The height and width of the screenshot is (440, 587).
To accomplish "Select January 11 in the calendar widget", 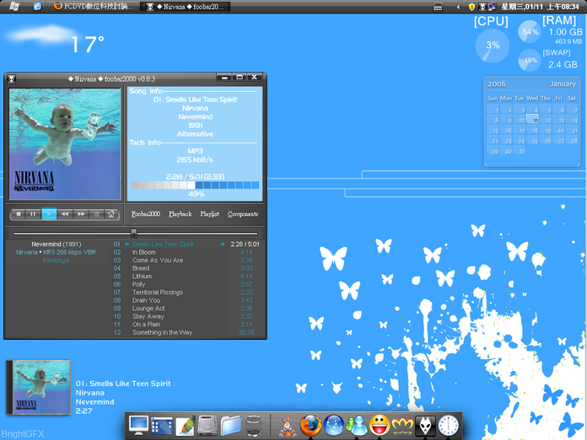I will tap(535, 120).
